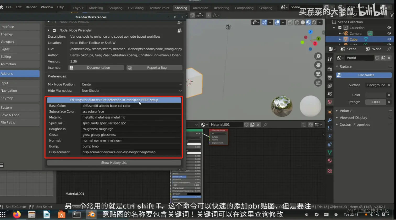This screenshot has height=220, width=396.
Task: Open the Object Constraints properties tab
Action: pyautogui.click(x=329, y=144)
